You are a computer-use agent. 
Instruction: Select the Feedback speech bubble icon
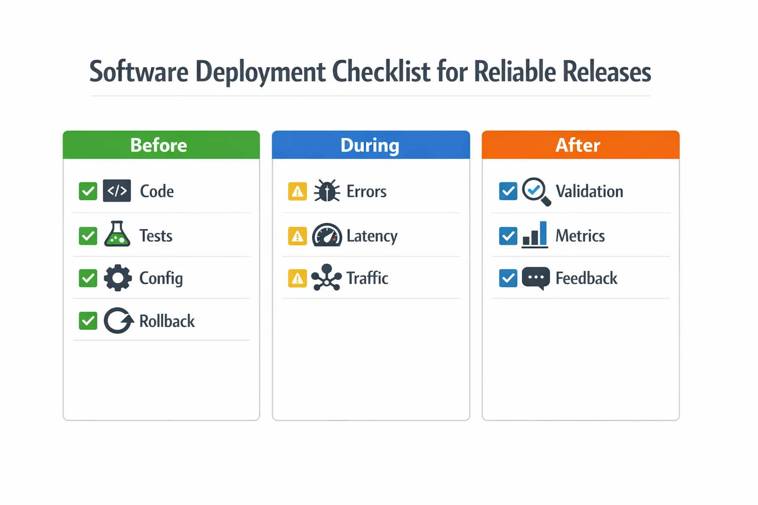point(535,278)
